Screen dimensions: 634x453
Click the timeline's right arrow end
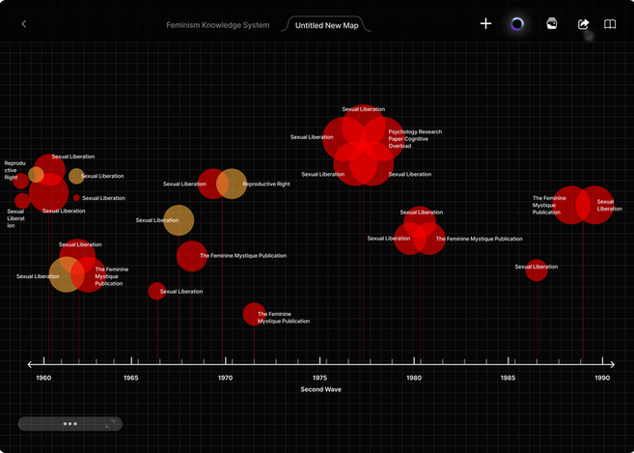612,364
